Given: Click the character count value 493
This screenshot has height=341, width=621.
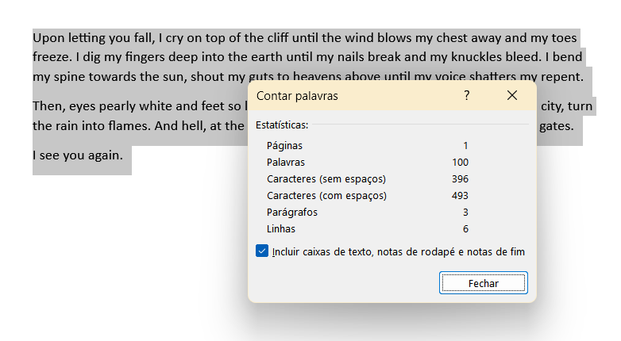Looking at the screenshot, I should pos(459,195).
